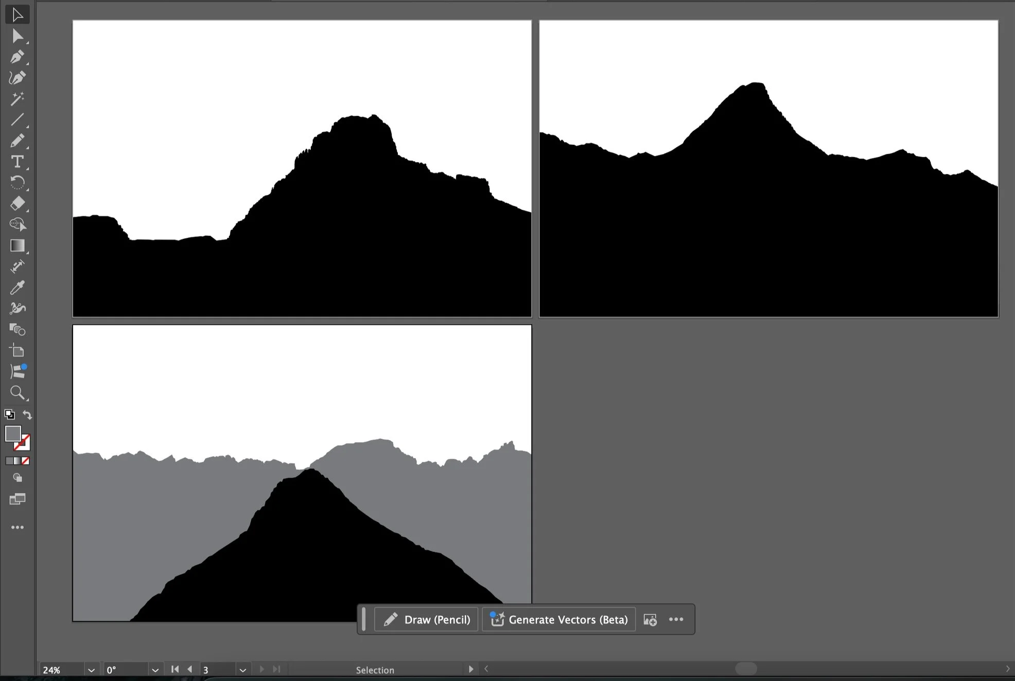The height and width of the screenshot is (681, 1015).
Task: Select the Direct Selection tool
Action: pyautogui.click(x=17, y=36)
